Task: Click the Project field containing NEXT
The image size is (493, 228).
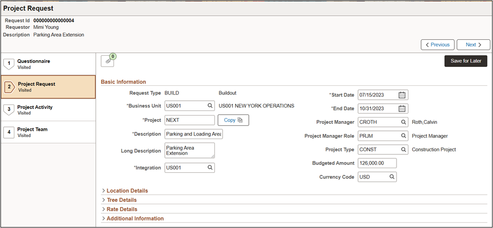Action: 190,120
